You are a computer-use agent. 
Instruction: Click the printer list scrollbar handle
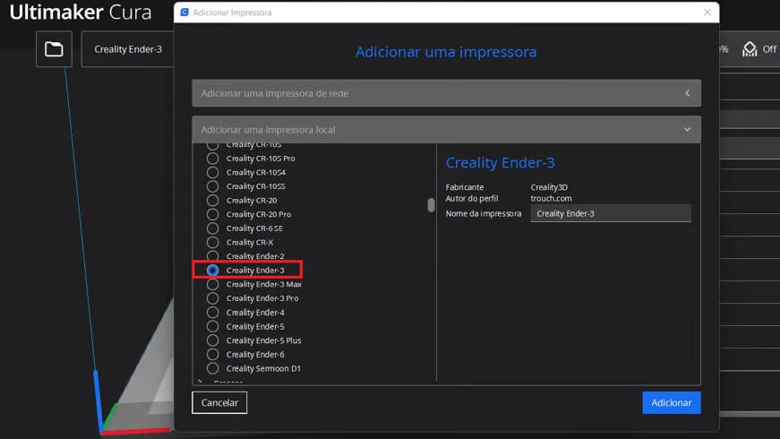click(x=431, y=204)
